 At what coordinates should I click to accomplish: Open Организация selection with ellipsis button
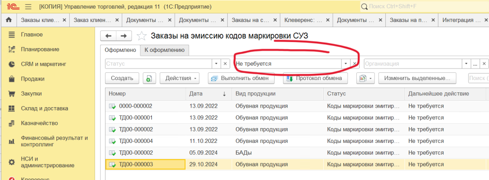click(x=475, y=63)
